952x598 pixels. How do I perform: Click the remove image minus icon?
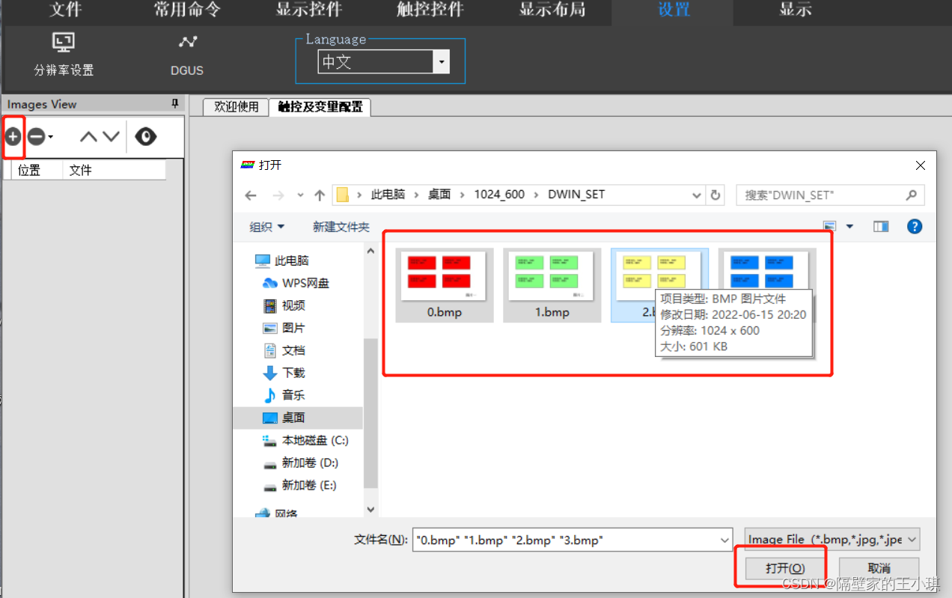34,136
